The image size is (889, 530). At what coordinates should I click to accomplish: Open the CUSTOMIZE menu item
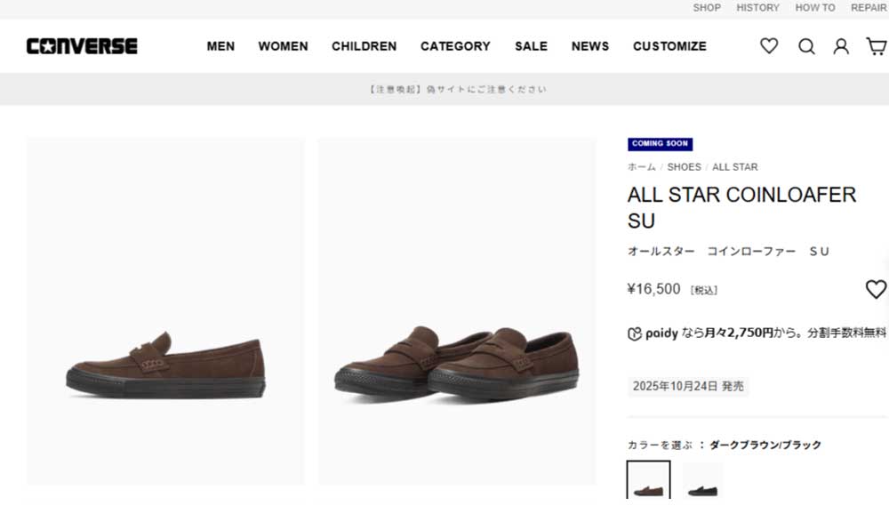click(x=669, y=46)
